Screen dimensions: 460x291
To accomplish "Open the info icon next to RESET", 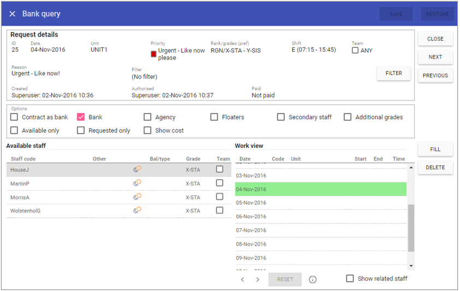I will (312, 280).
